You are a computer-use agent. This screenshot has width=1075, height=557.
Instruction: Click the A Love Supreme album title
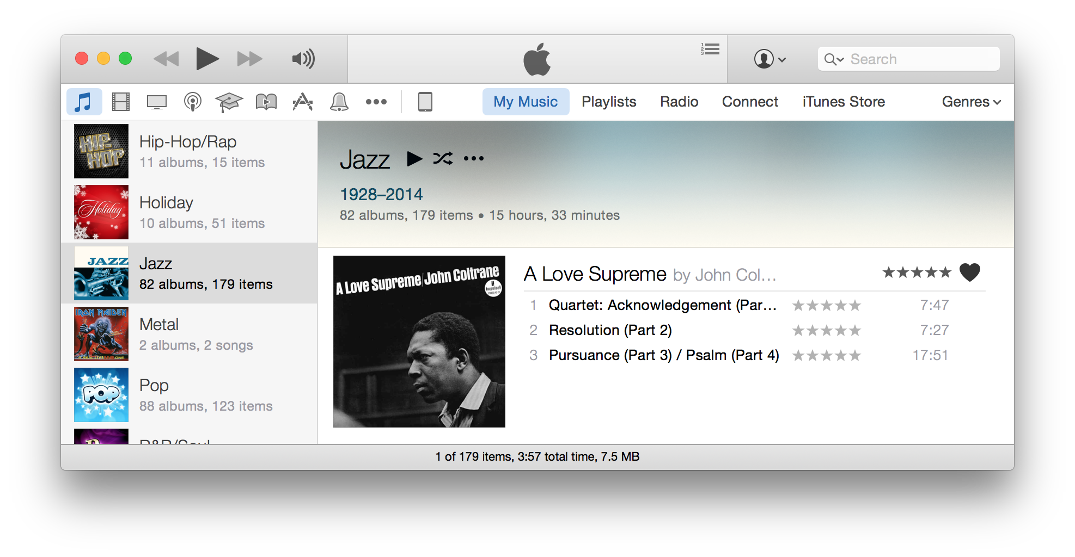coord(595,274)
